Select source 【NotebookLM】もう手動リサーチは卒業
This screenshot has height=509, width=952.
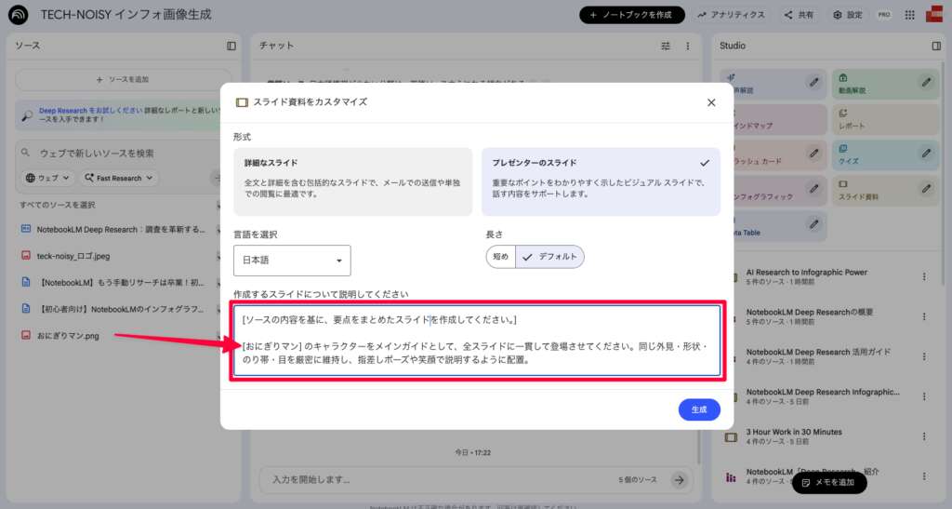point(120,283)
